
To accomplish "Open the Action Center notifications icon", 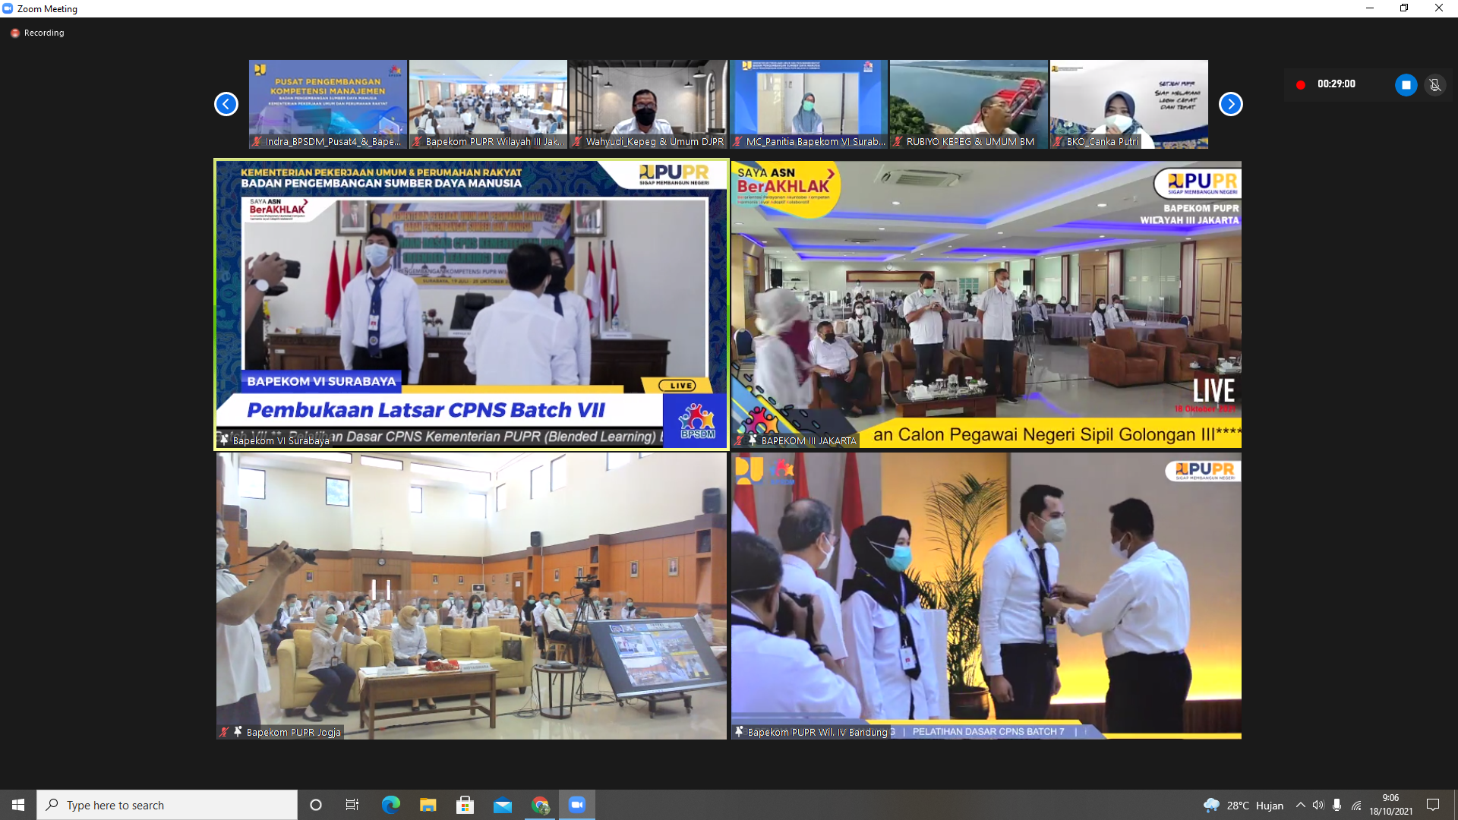I will point(1433,805).
